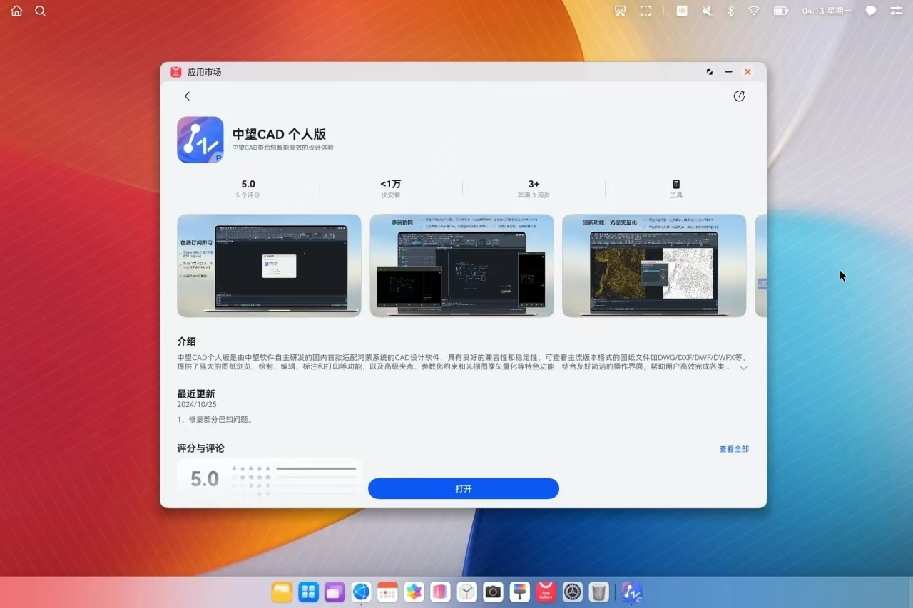913x608 pixels.
Task: Click the dashed-square capture icon in status bar
Action: pos(646,11)
